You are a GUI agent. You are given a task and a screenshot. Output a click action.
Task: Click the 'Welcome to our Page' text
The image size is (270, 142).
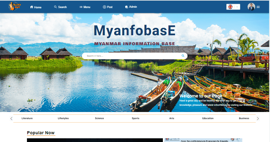tap(201, 96)
